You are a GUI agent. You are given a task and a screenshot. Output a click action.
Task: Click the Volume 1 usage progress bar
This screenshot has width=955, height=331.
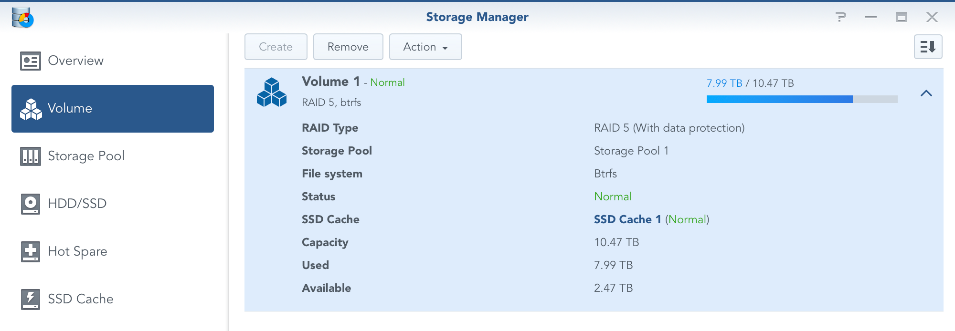click(802, 99)
